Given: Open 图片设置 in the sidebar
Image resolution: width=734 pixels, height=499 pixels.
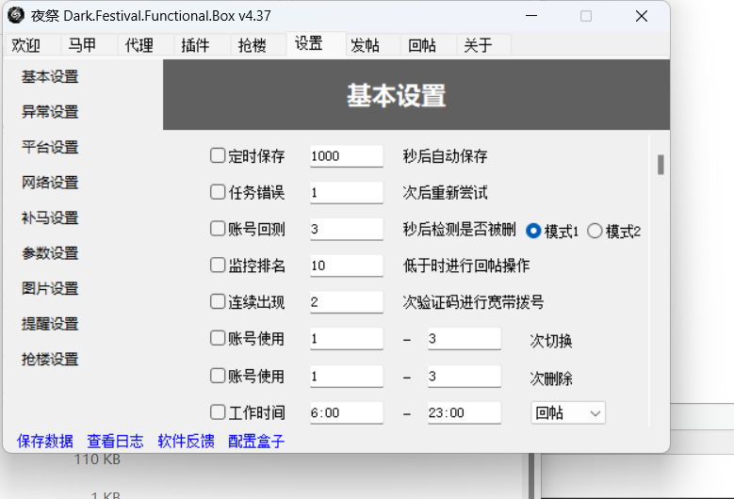Looking at the screenshot, I should click(x=50, y=288).
